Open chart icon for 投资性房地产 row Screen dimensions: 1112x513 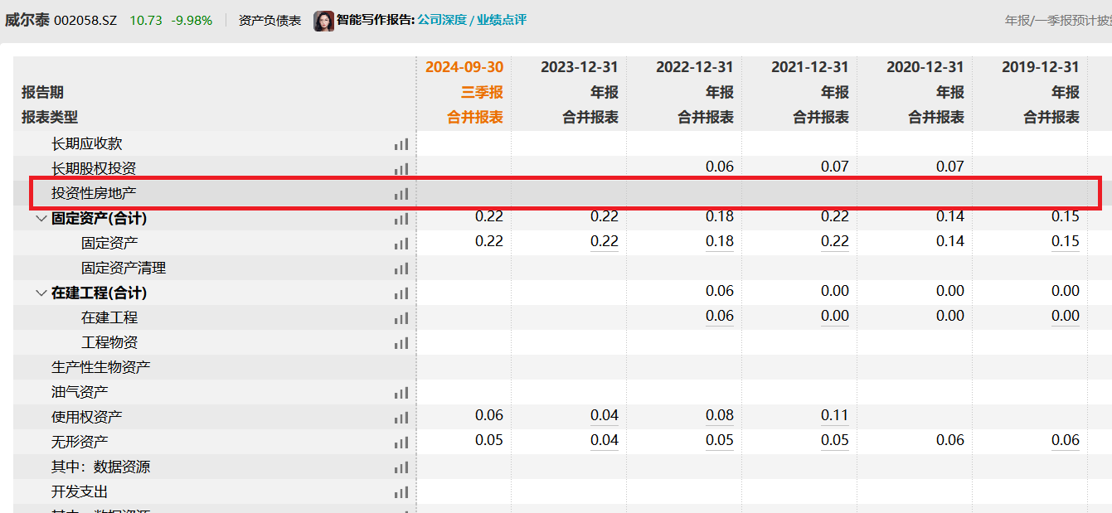[401, 194]
